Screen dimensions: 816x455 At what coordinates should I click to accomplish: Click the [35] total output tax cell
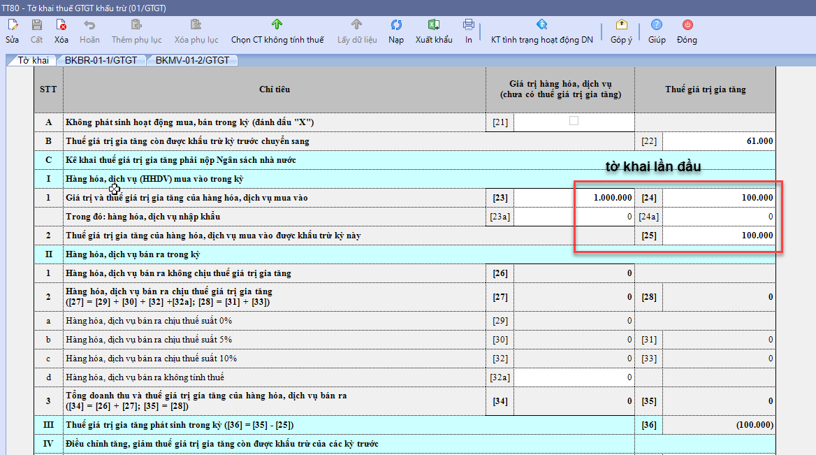[719, 401]
